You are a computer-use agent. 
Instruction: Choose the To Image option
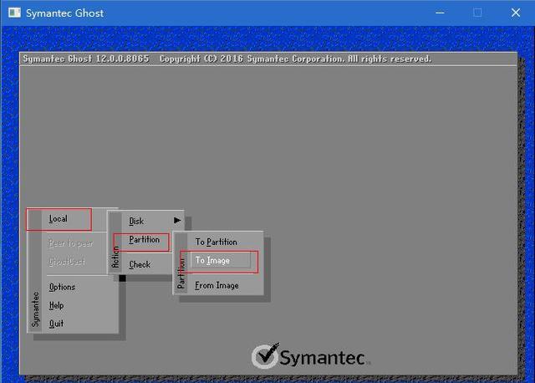click(x=212, y=261)
